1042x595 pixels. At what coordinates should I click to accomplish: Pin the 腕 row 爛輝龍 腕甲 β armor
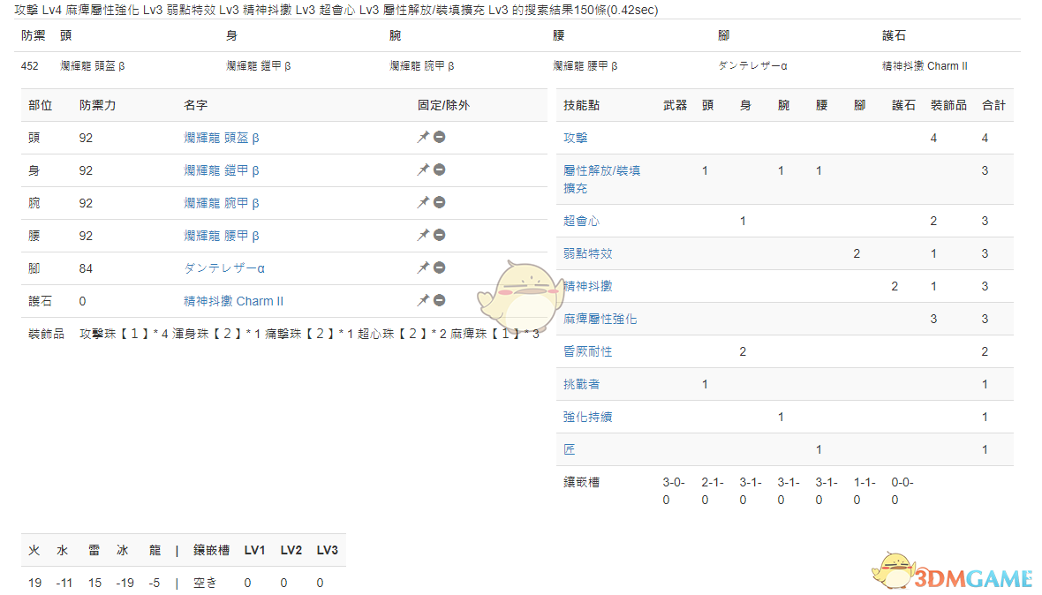pyautogui.click(x=423, y=202)
